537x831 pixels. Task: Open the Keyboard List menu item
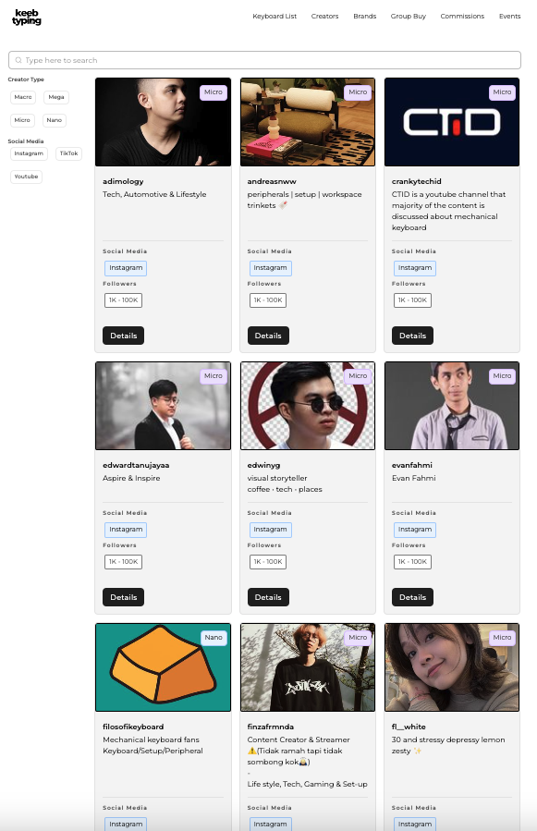(275, 17)
